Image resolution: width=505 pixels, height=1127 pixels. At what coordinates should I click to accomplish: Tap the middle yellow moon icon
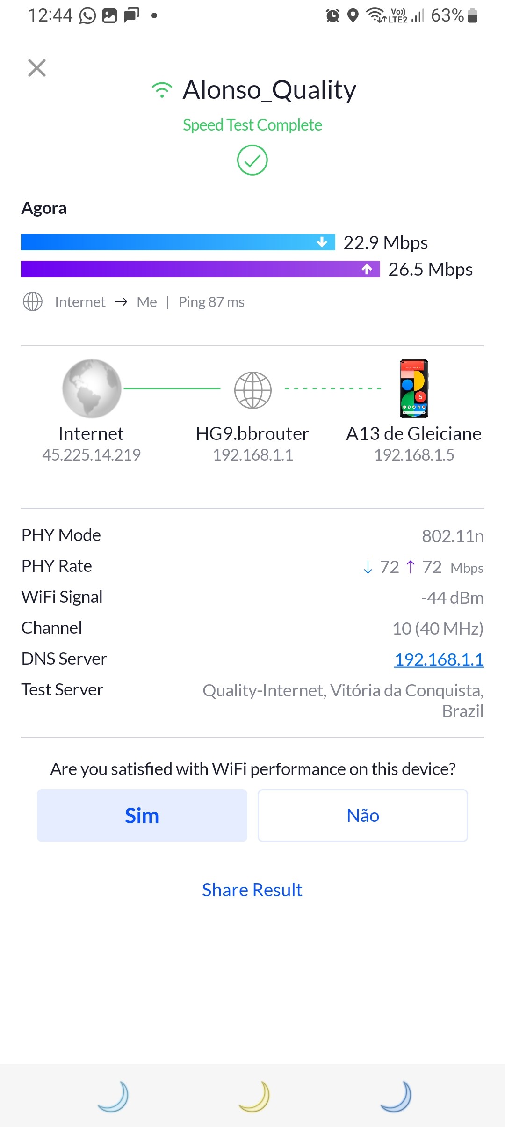pos(255,1096)
